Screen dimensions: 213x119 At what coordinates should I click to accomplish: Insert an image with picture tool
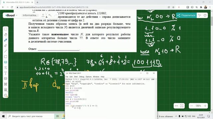click(x=6, y=79)
